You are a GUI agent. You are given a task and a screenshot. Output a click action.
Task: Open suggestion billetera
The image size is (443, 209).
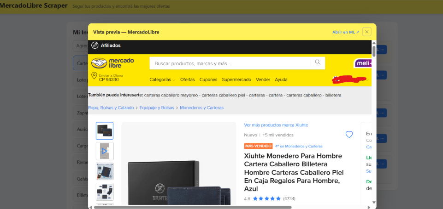click(x=333, y=95)
